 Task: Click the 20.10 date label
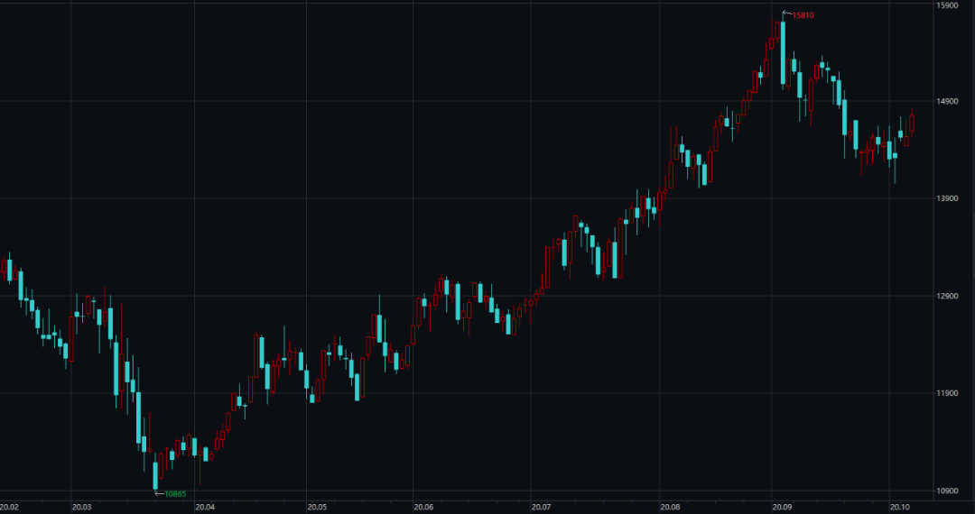[899, 507]
